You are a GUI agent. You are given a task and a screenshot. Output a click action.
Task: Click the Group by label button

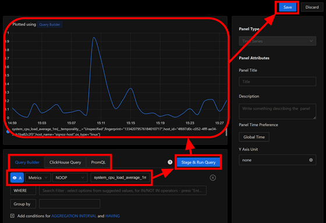23,204
